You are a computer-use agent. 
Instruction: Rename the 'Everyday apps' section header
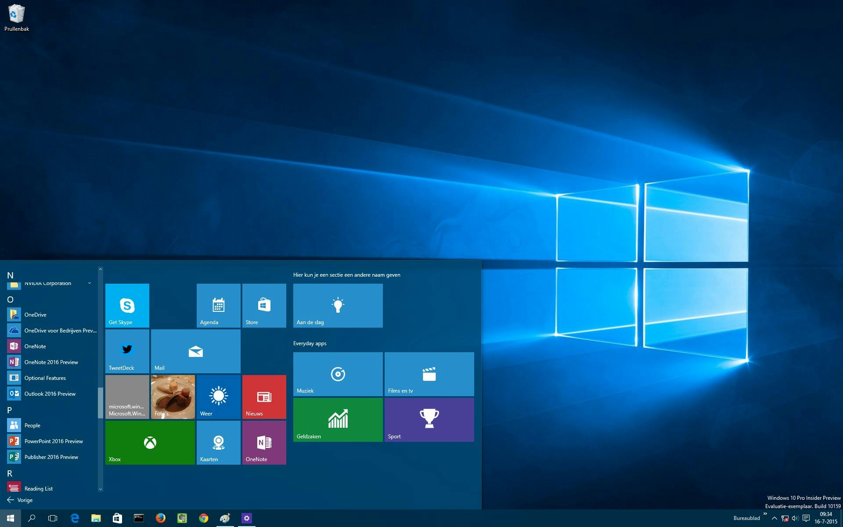pyautogui.click(x=310, y=343)
